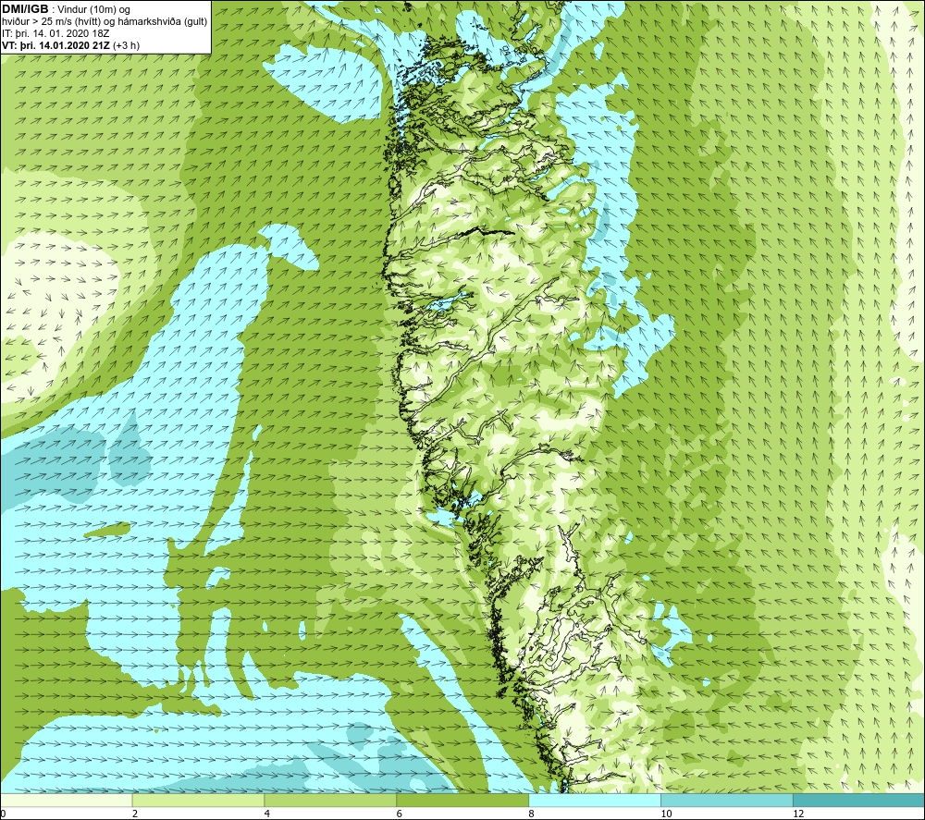The width and height of the screenshot is (925, 820).
Task: Click the scale label '12'
Action: tap(798, 814)
